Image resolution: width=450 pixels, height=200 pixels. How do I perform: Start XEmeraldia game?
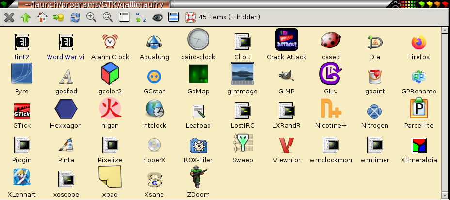pyautogui.click(x=418, y=145)
